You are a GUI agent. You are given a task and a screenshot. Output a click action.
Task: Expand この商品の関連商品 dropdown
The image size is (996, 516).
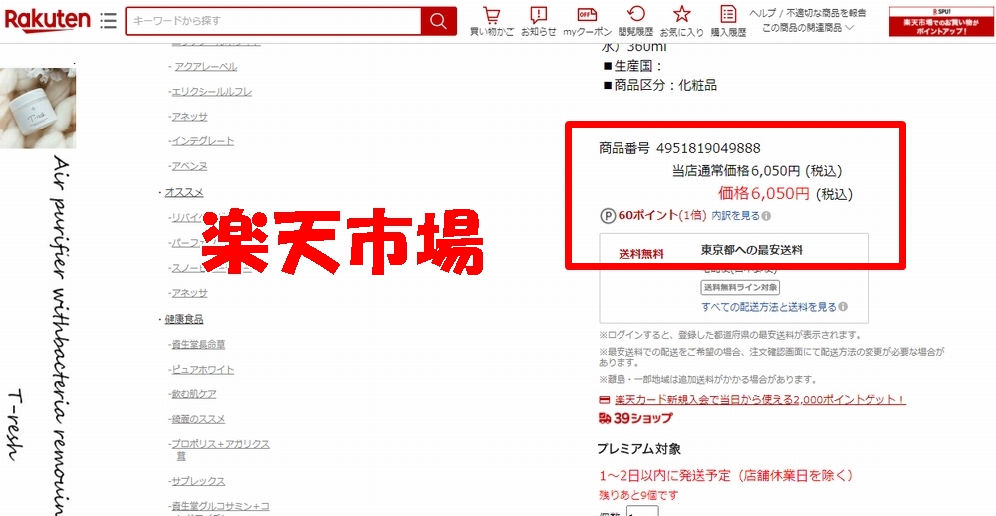[808, 27]
